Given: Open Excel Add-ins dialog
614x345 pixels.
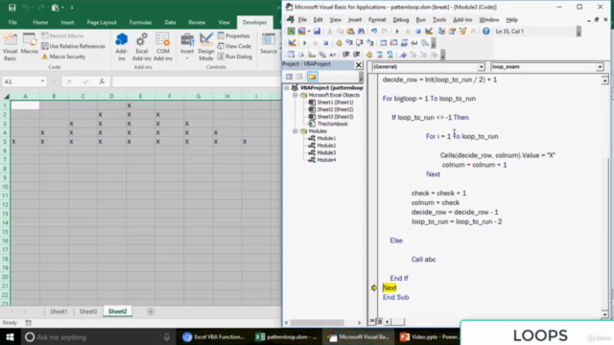Looking at the screenshot, I should [141, 47].
